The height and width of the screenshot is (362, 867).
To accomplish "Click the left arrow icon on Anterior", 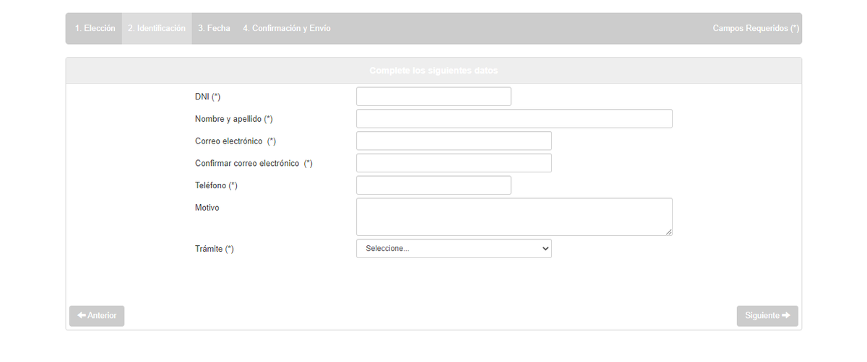I will coord(82,316).
